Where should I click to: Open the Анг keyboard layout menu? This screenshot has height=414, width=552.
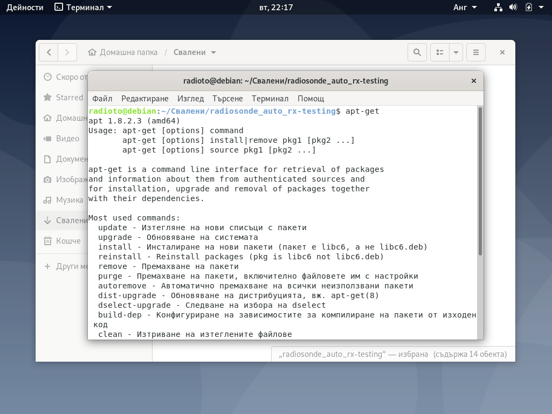(465, 8)
